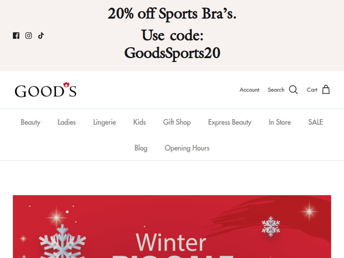Select Express Beauty in navigation

pyautogui.click(x=230, y=122)
